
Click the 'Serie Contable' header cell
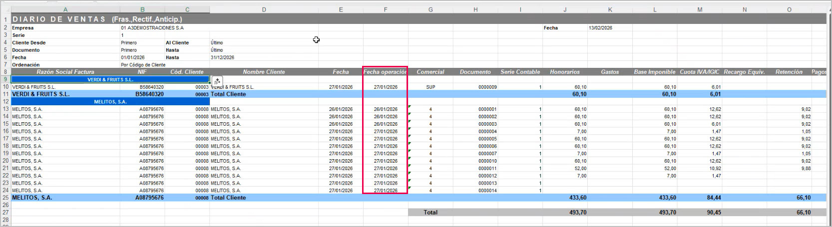tap(520, 72)
